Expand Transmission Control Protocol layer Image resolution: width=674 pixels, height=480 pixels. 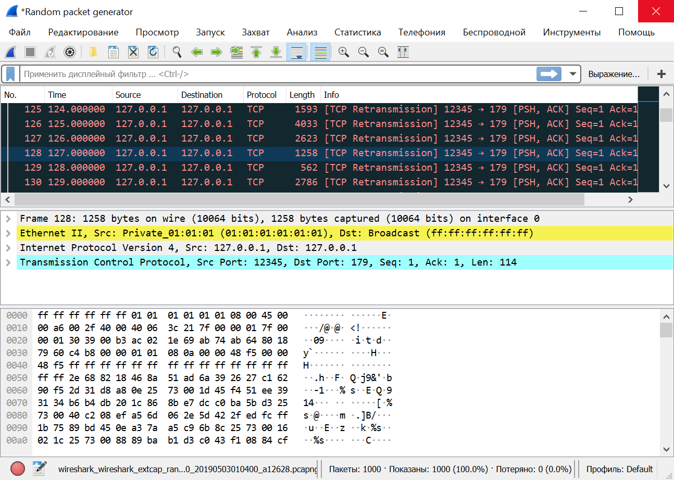[x=8, y=262]
